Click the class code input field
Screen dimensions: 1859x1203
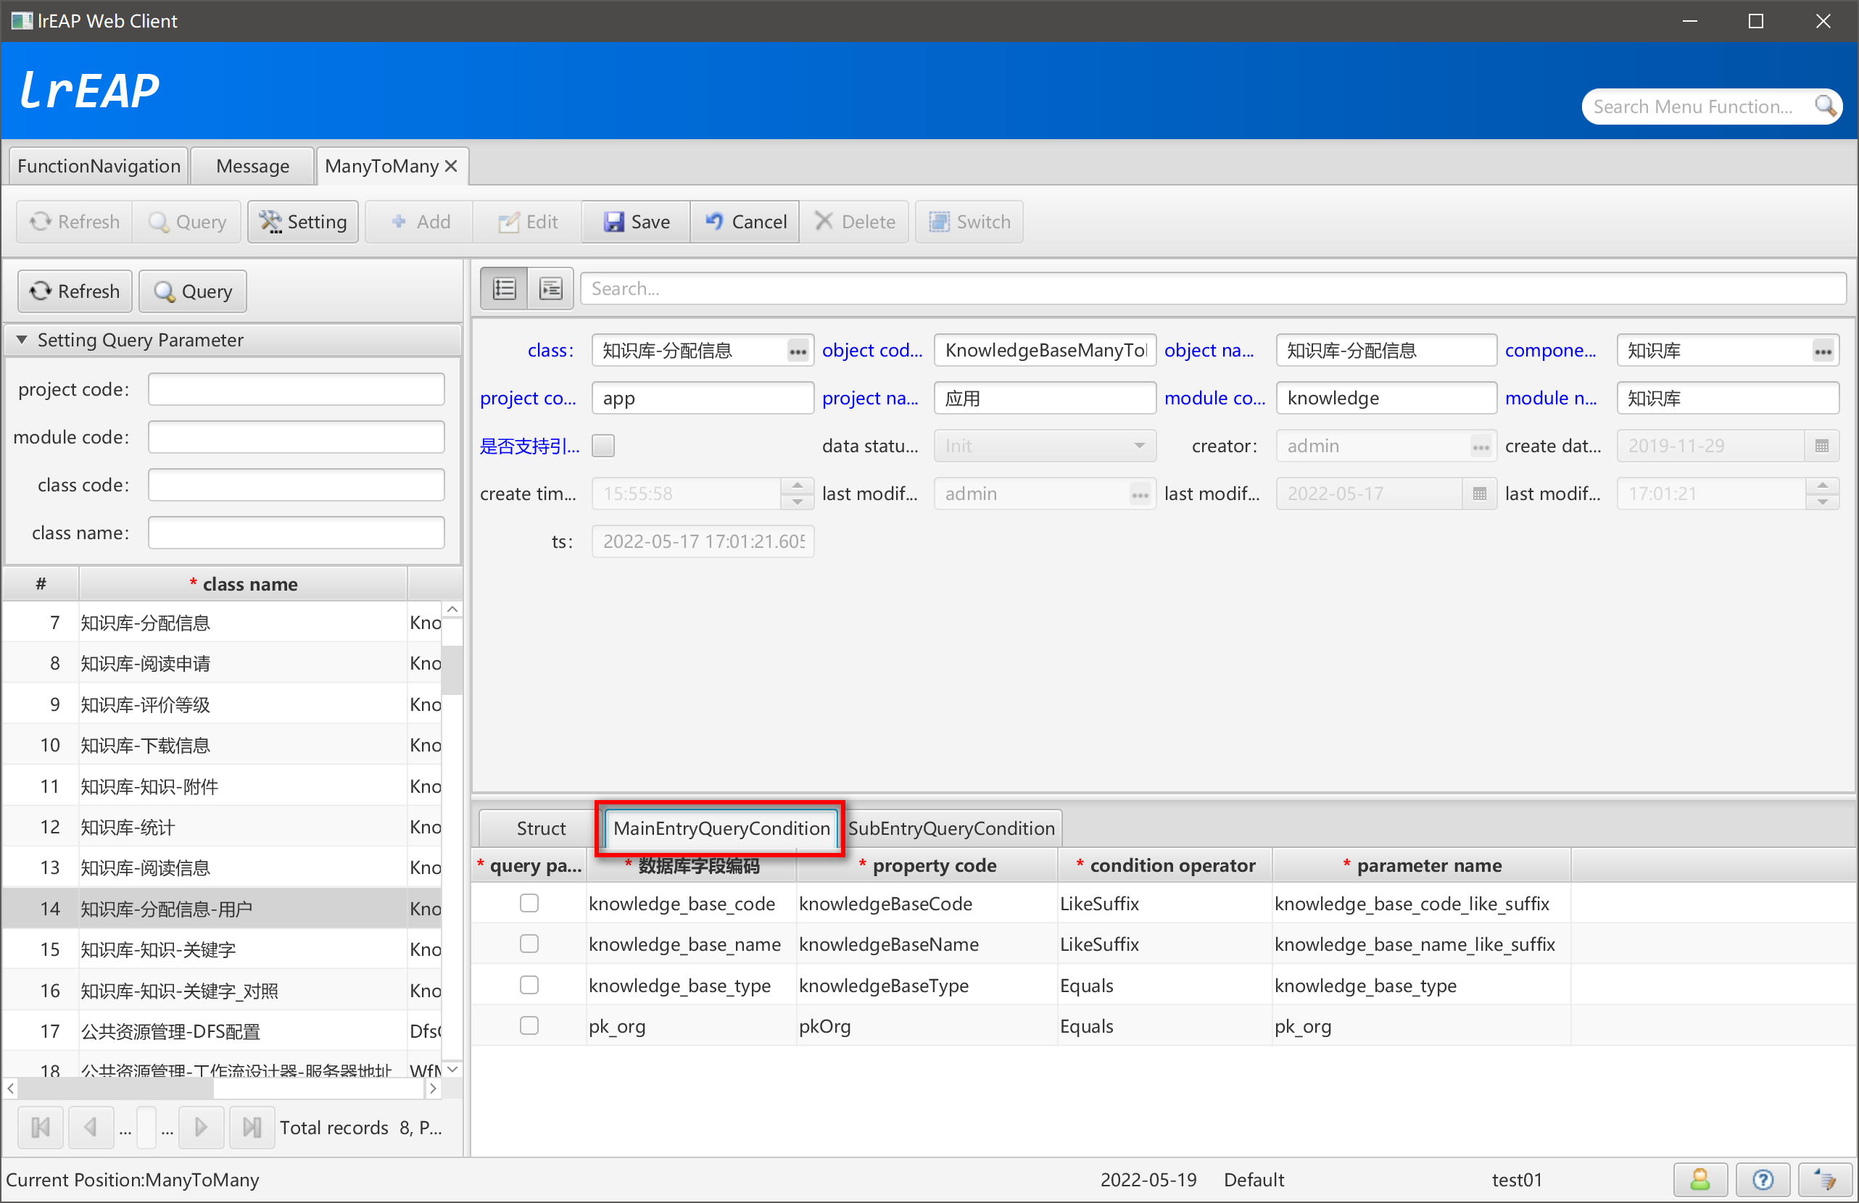(296, 485)
